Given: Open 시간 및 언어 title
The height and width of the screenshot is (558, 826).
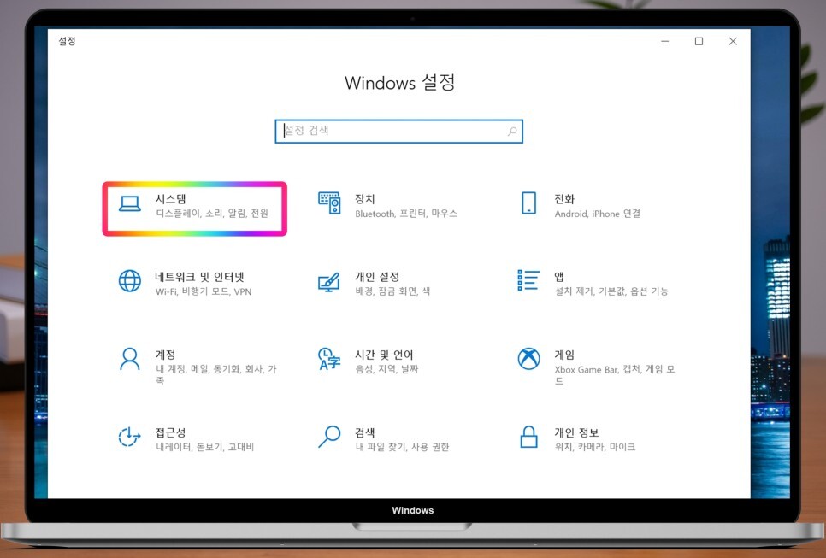Looking at the screenshot, I should tap(384, 355).
